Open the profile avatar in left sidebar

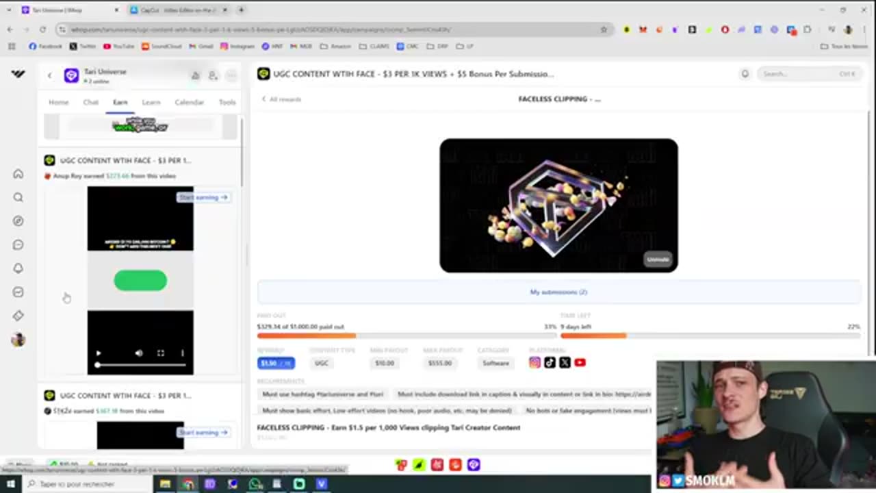coord(18,340)
